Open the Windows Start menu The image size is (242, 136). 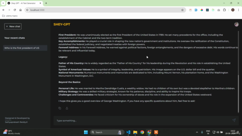click(x=86, y=132)
